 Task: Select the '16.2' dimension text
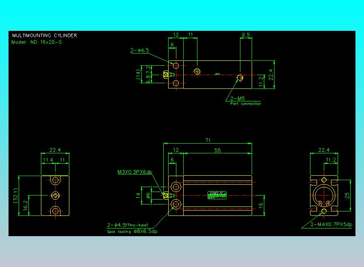[25, 205]
